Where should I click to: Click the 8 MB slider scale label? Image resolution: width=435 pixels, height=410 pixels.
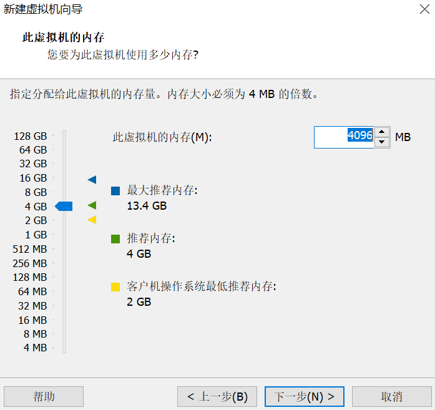[x=35, y=334]
